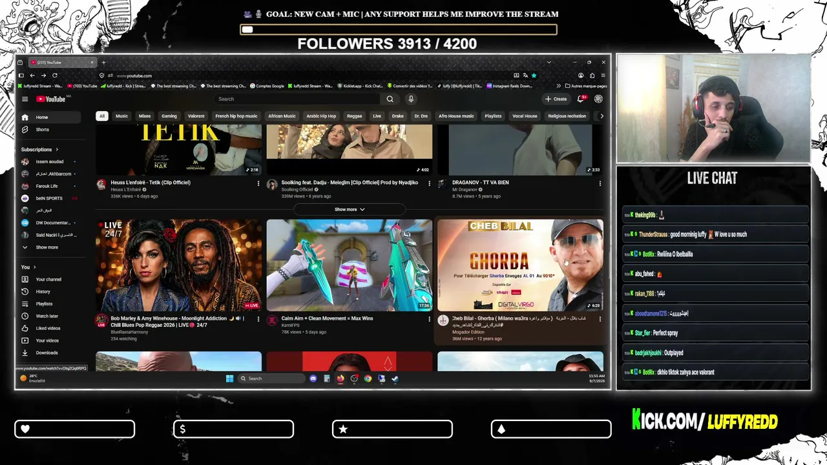The width and height of the screenshot is (827, 465).
Task: Select the Music filter chip
Action: click(x=121, y=116)
